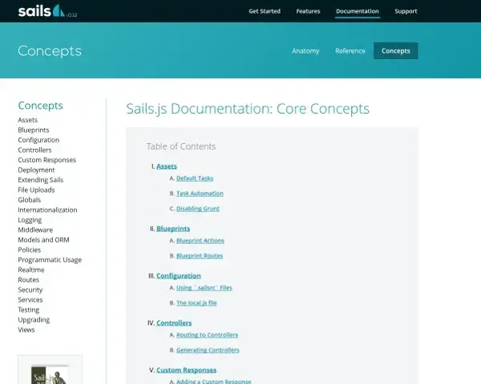
Task: Open the Get Started menu item
Action: point(265,11)
